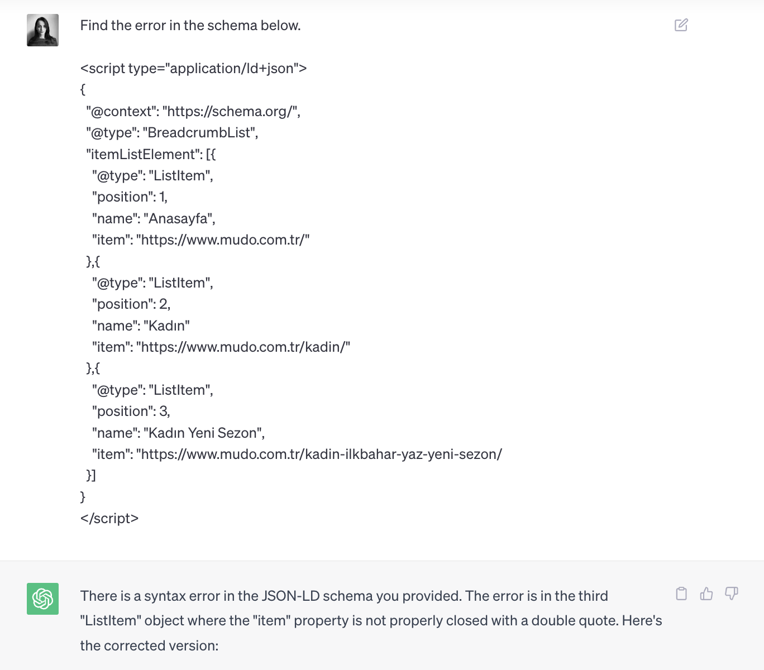
Task: Give the response a thumbs up
Action: click(706, 594)
